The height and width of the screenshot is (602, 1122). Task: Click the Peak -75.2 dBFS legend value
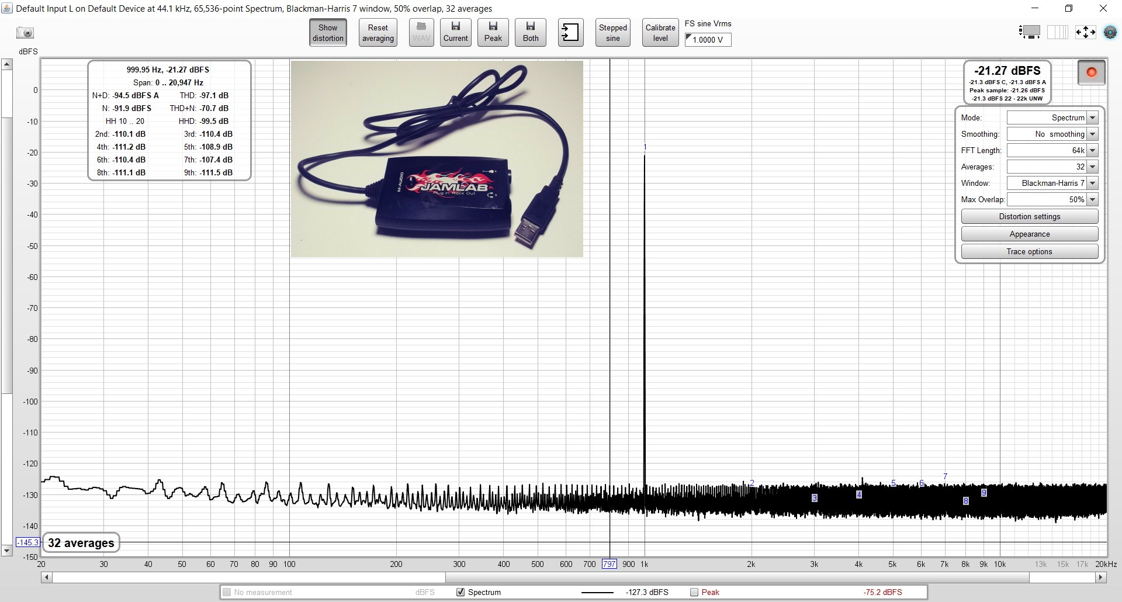point(882,592)
